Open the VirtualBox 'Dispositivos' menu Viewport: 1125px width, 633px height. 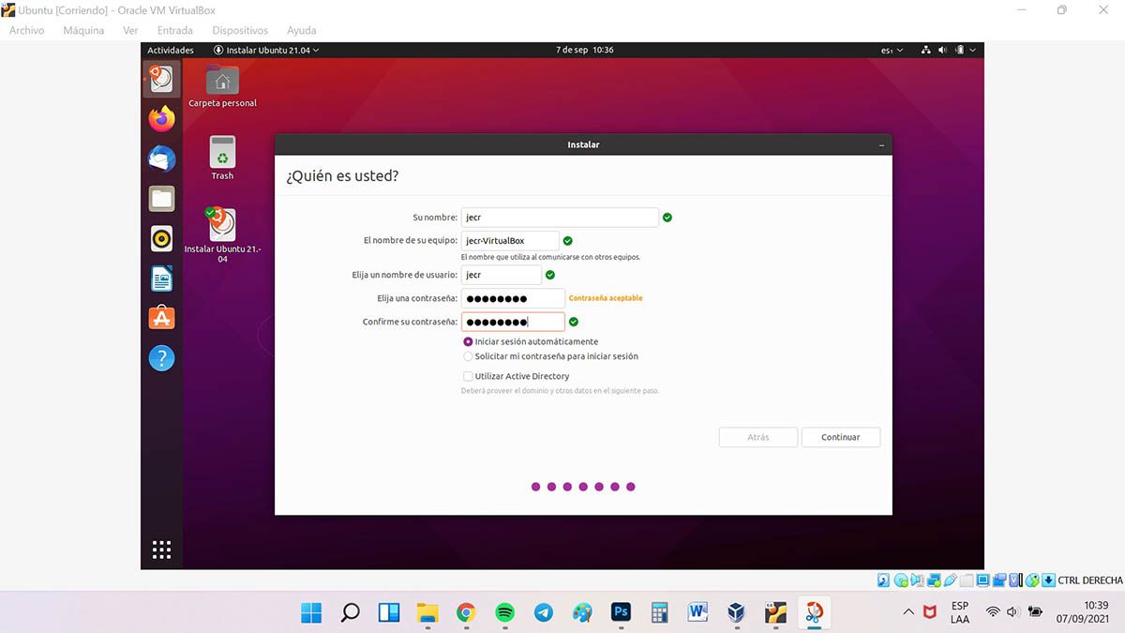[239, 30]
